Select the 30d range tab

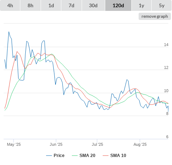click(x=93, y=5)
